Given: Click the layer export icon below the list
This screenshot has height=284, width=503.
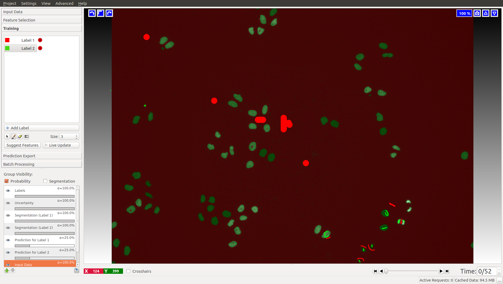Looking at the screenshot, I should point(77,271).
